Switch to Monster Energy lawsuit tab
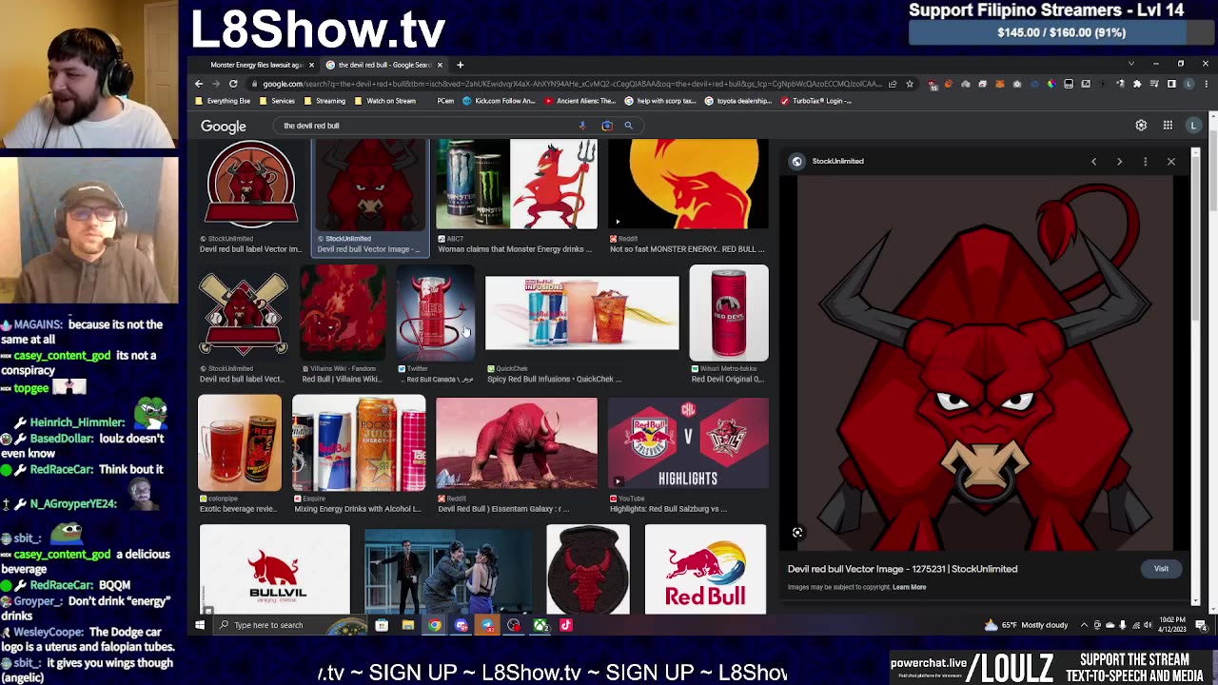Image resolution: width=1218 pixels, height=685 pixels. pos(256,65)
